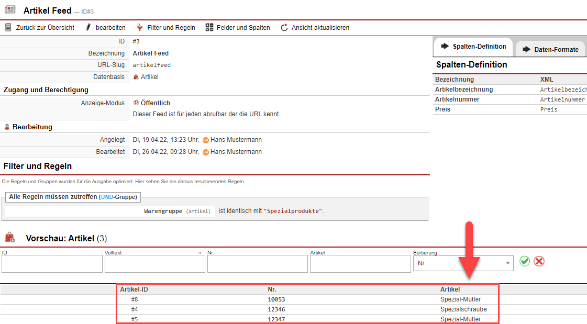This screenshot has height=324, width=587.
Task: Open the Artikel Datenbasis link
Action: pos(149,77)
